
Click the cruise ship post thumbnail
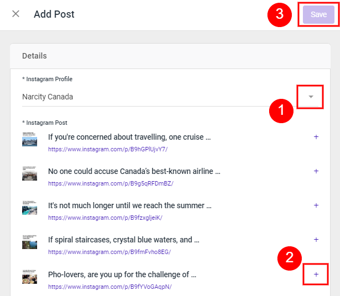click(29, 139)
